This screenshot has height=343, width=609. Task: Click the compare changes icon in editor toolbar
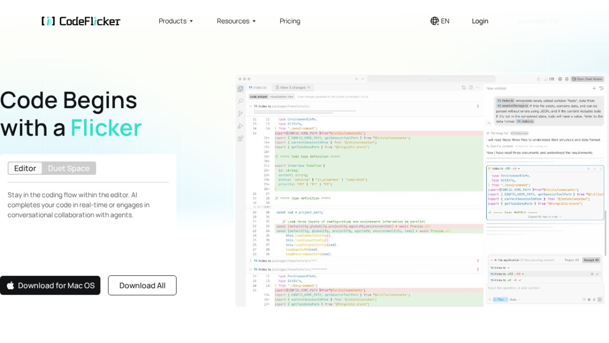[464, 87]
